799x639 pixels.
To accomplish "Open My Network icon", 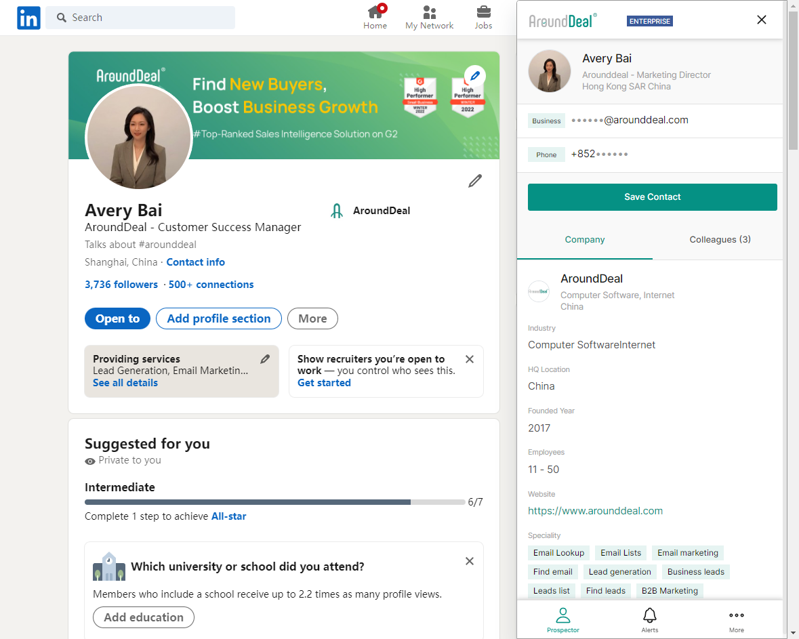I will [x=429, y=12].
